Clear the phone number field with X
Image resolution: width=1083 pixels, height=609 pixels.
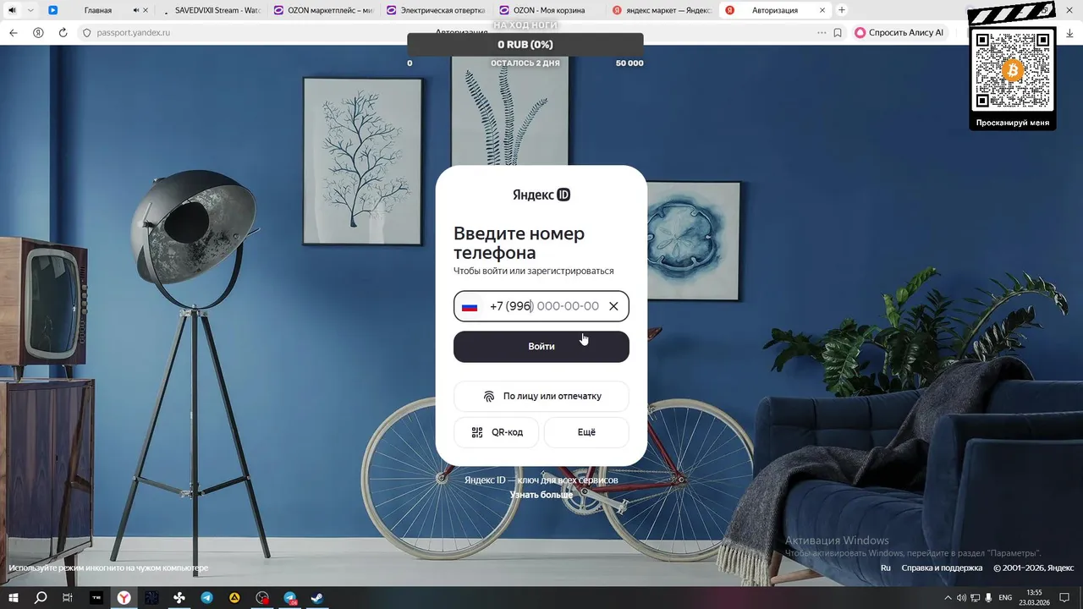pyautogui.click(x=613, y=306)
